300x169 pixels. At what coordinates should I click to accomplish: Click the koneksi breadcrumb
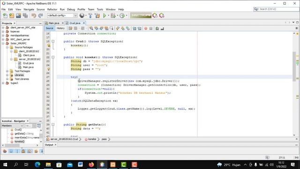tap(92, 139)
